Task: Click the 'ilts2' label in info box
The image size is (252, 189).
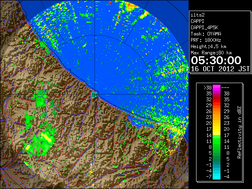Action: pos(198,15)
